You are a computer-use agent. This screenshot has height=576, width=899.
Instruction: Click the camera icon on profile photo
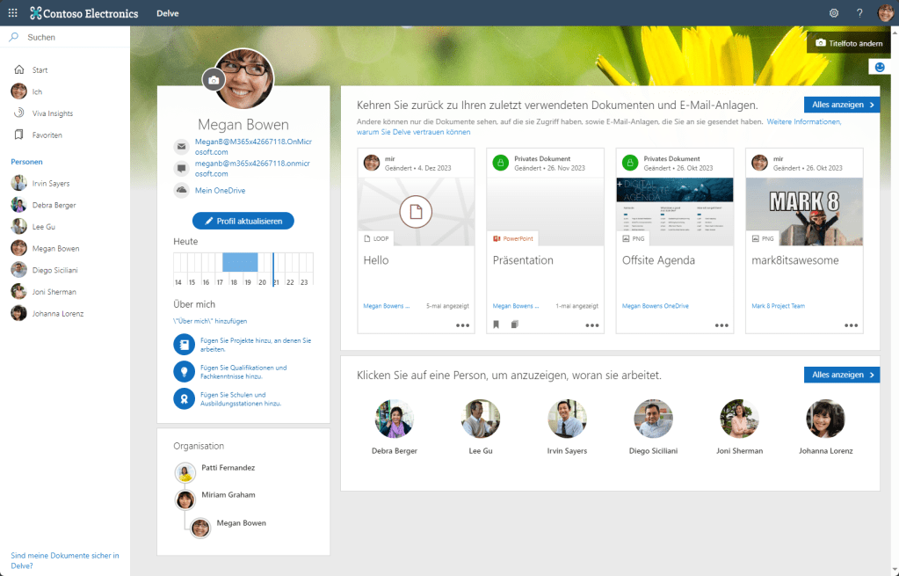point(213,81)
